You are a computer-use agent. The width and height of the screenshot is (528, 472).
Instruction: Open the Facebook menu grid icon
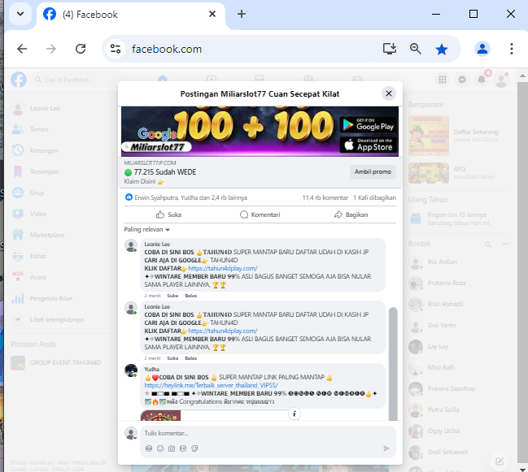click(x=443, y=80)
